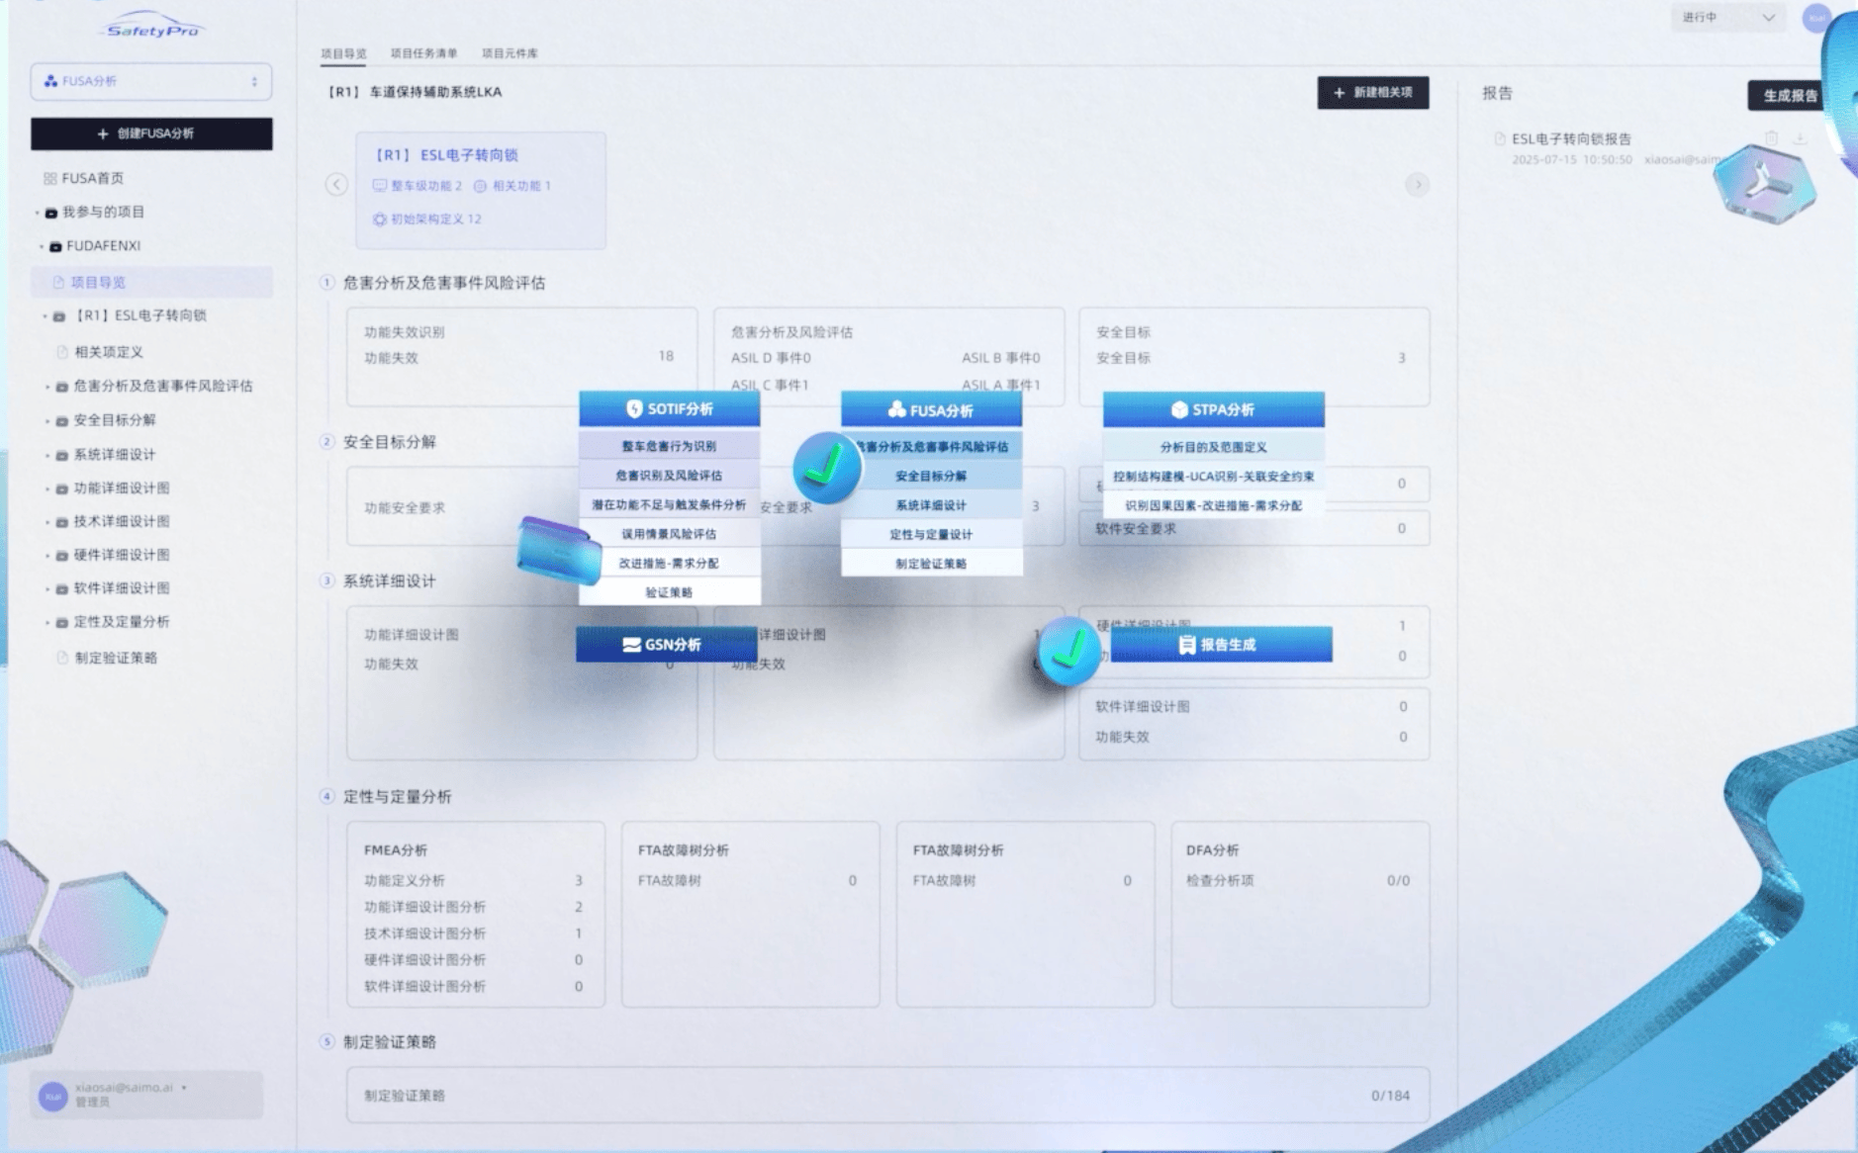Open the user avatar at top right
Image resolution: width=1858 pixels, height=1153 pixels.
tap(1816, 18)
